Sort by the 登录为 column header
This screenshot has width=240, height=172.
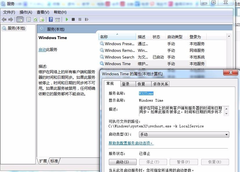tap(197, 37)
